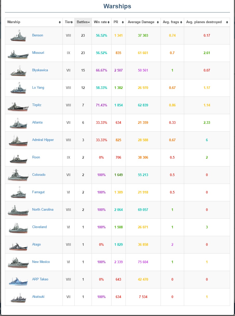Viewport: 235px width, 316px height.
Task: Select Błyskawica PR value 2 507
Action: (119, 70)
